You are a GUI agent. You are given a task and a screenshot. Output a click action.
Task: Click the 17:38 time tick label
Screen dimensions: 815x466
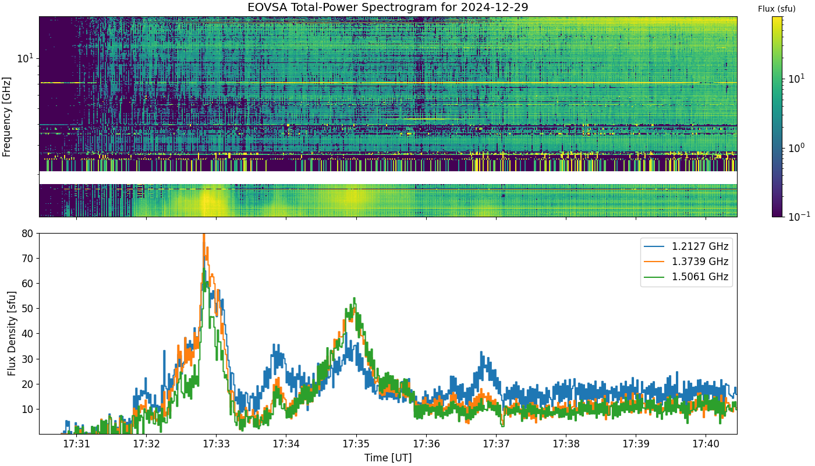[x=566, y=444]
